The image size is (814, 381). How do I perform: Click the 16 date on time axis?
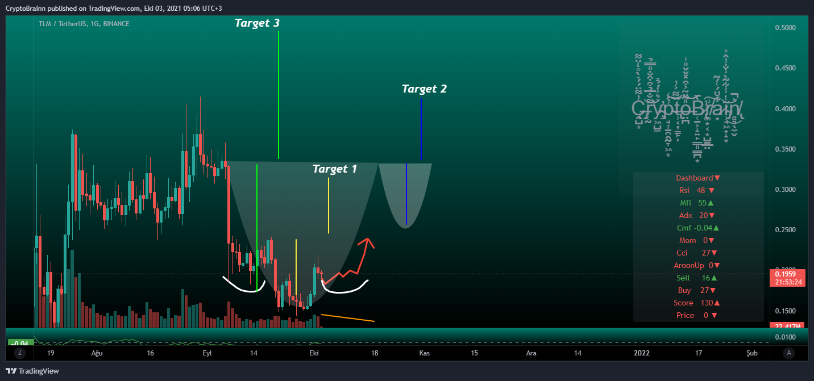(150, 353)
